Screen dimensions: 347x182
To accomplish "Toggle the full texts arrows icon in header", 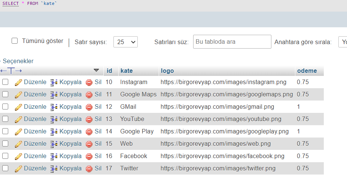I will (11, 71).
